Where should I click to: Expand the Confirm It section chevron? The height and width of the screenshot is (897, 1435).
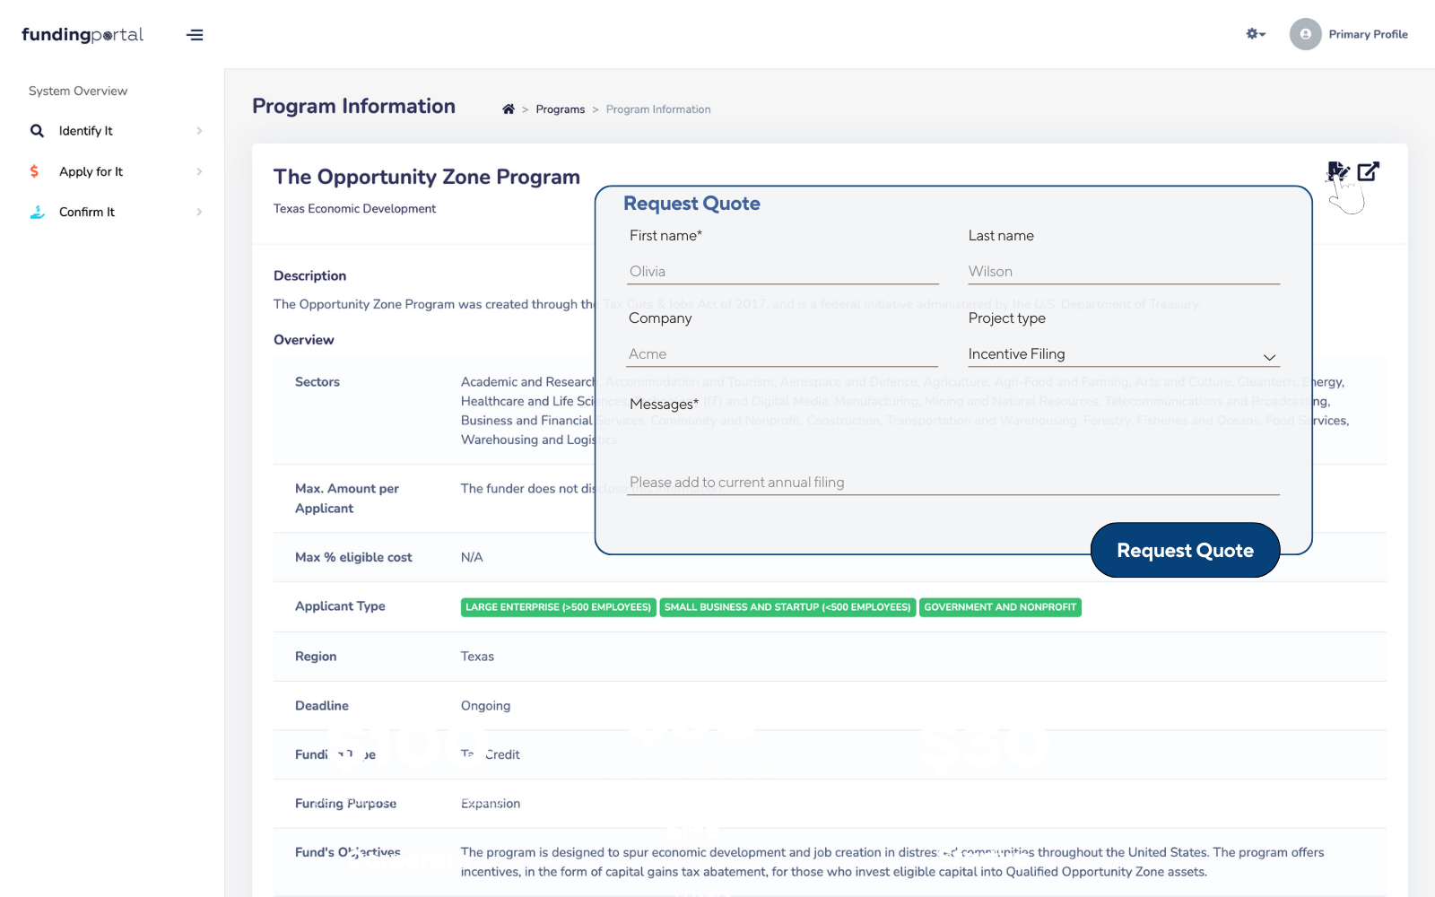pyautogui.click(x=199, y=212)
